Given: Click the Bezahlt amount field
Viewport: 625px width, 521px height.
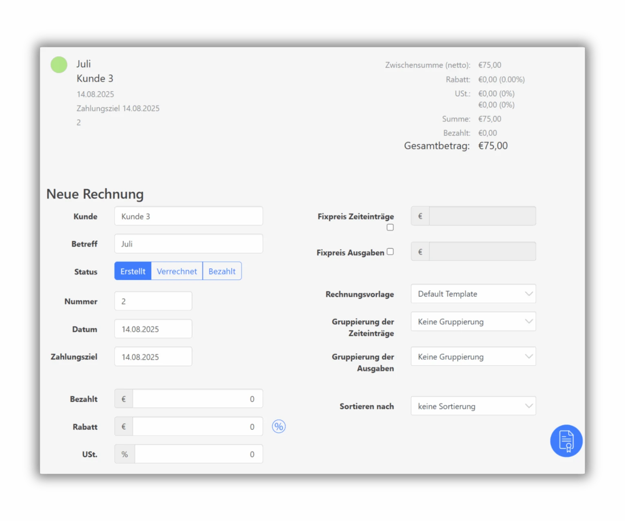Looking at the screenshot, I should coord(197,399).
